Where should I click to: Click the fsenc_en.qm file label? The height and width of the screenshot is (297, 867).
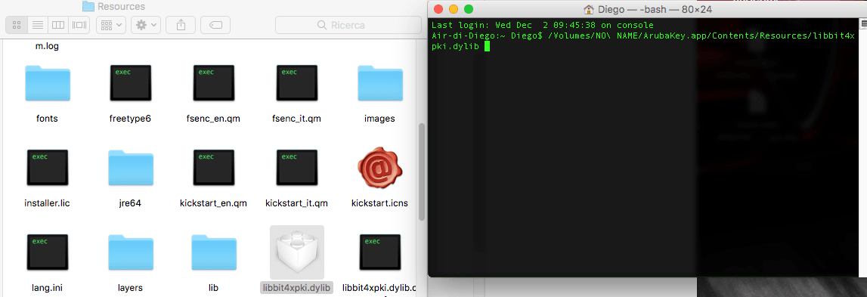pos(213,119)
